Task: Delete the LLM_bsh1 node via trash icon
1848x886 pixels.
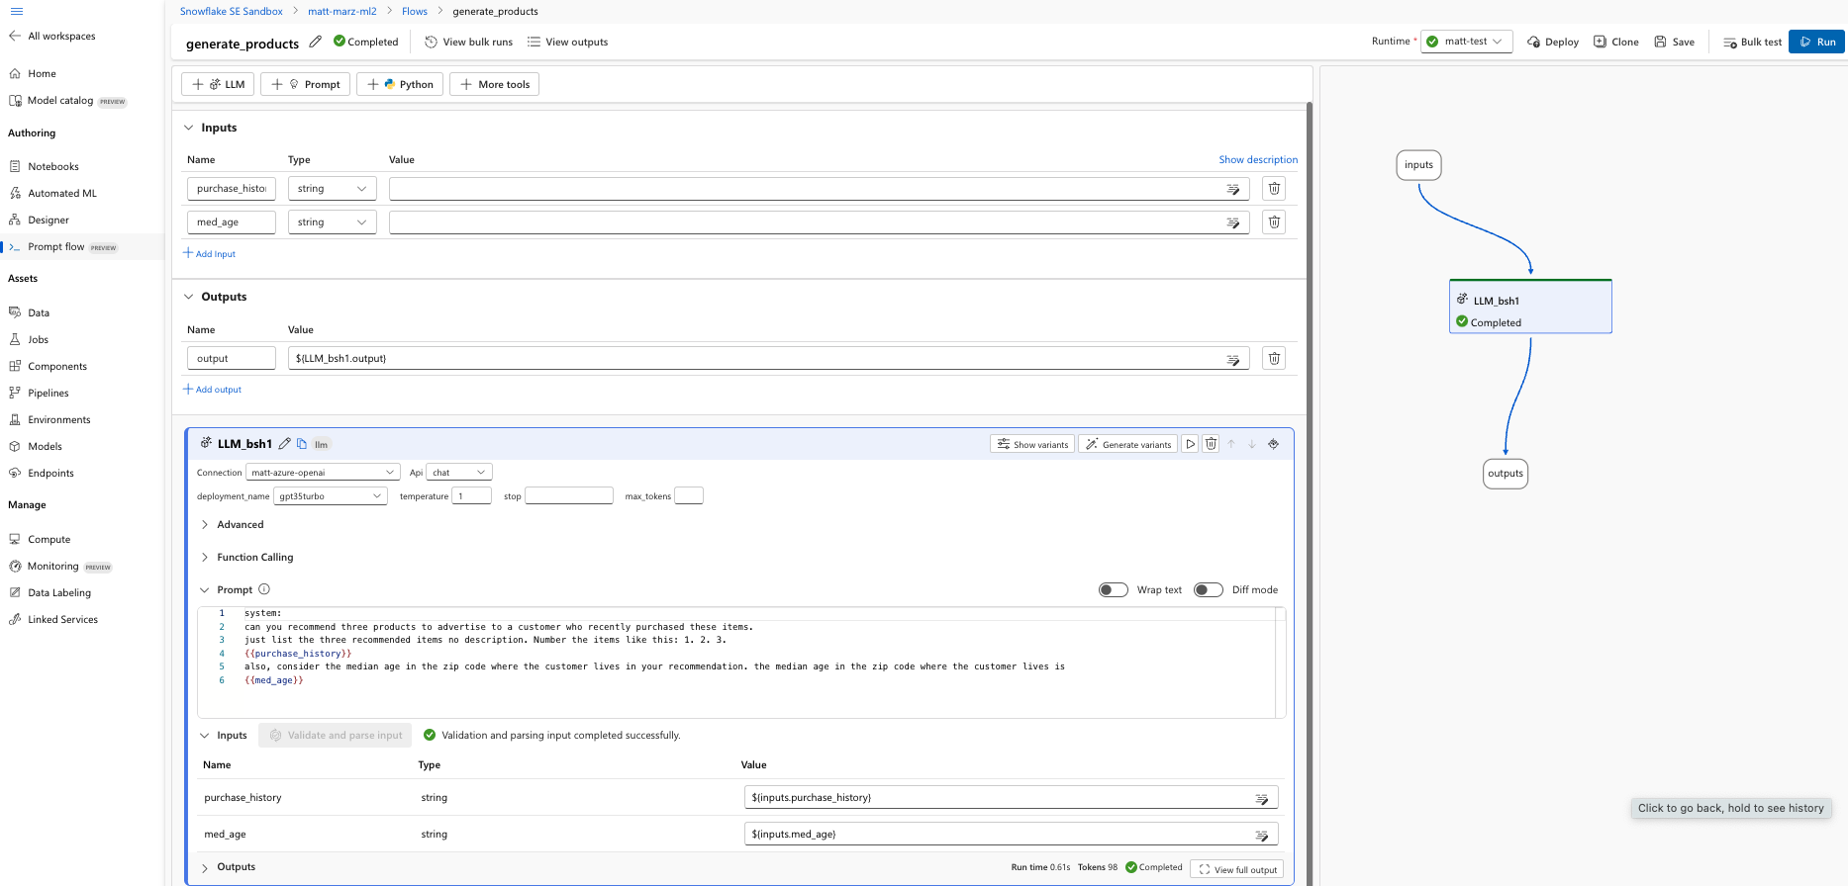Action: (x=1211, y=444)
